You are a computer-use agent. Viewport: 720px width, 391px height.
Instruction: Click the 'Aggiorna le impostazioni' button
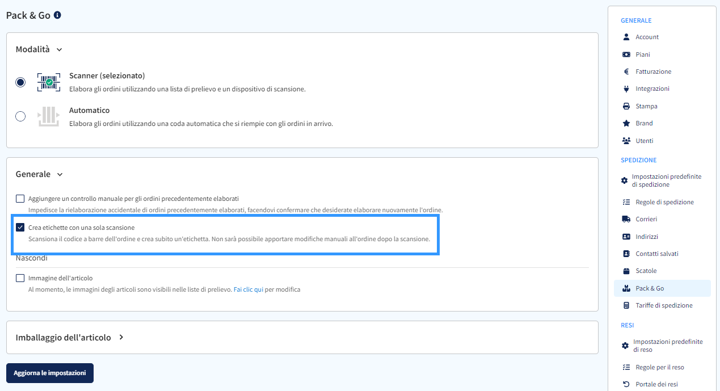[x=49, y=373]
